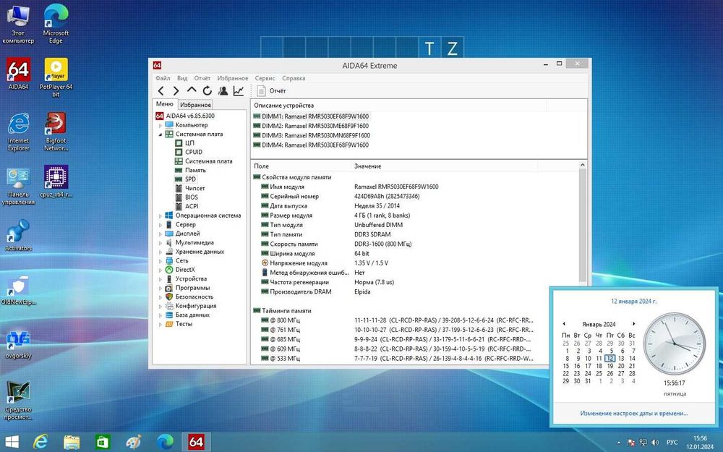Go up one level in the AIDA64 toolbar
The image size is (723, 452).
point(192,90)
